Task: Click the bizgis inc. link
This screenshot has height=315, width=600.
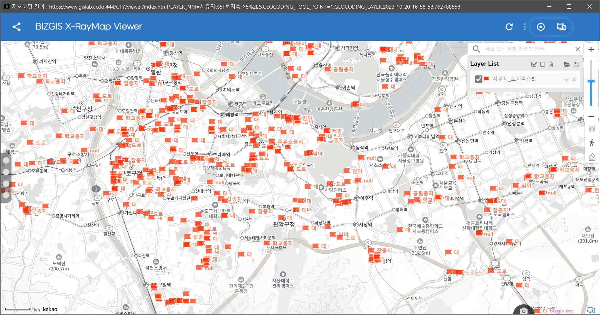Action: click(x=561, y=311)
